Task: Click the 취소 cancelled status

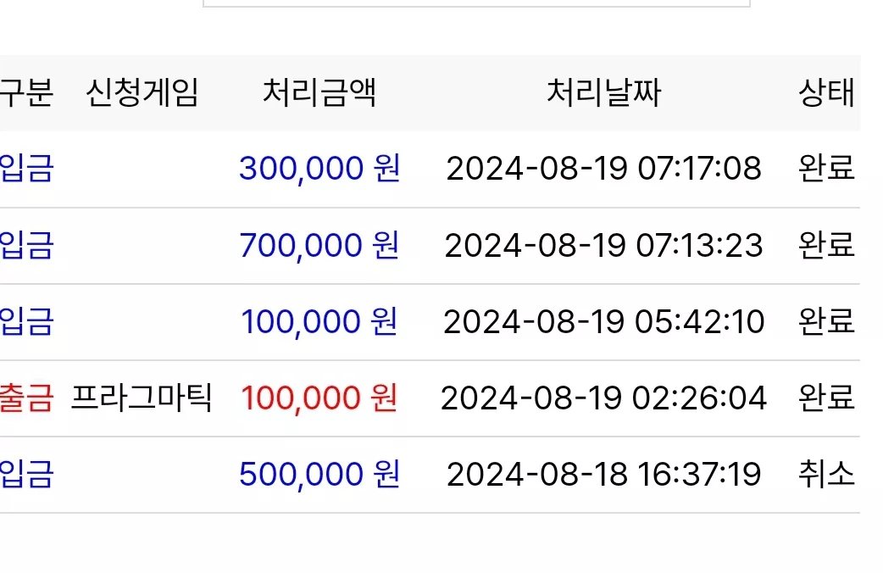Action: pos(827,474)
